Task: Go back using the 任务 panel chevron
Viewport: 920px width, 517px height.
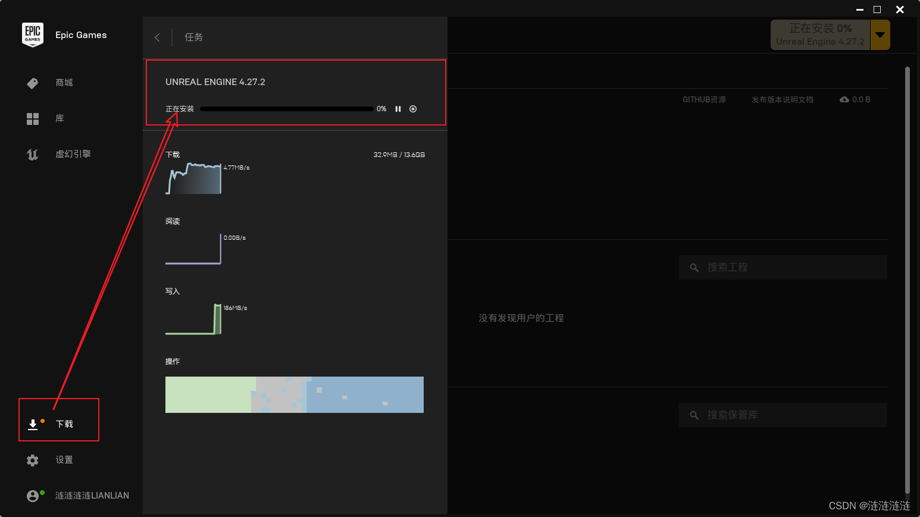Action: pos(157,37)
